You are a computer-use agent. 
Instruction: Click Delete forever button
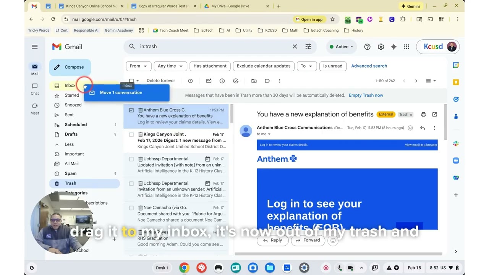161,81
